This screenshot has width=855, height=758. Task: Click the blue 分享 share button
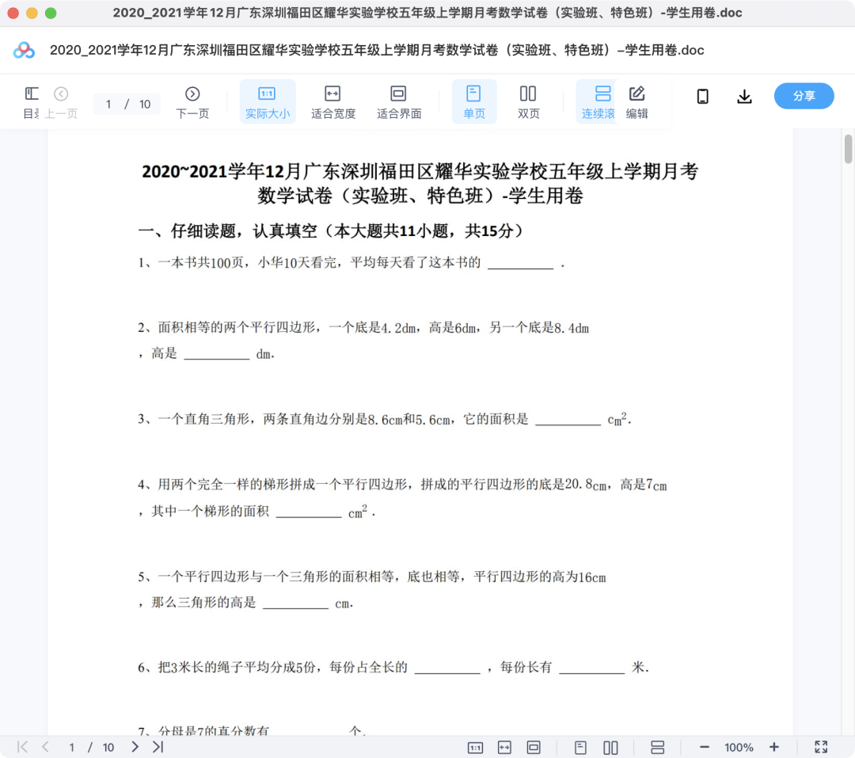click(804, 96)
